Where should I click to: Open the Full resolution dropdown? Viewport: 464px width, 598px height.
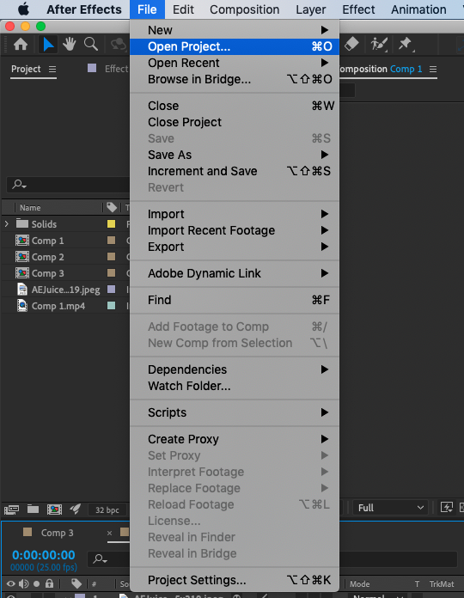click(x=390, y=508)
